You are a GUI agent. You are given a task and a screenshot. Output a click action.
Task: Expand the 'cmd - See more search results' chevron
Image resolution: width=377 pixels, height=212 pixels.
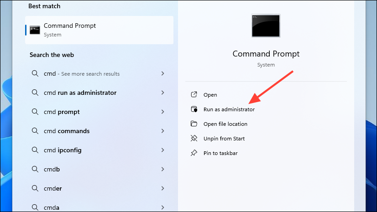tap(163, 73)
